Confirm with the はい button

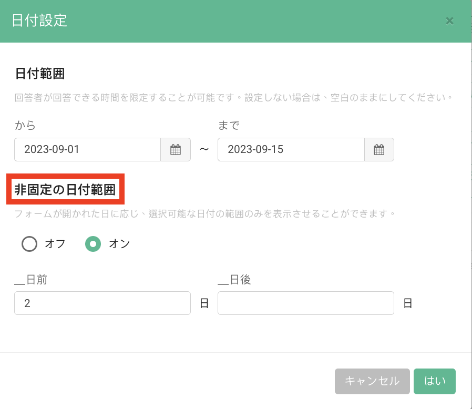[434, 381]
